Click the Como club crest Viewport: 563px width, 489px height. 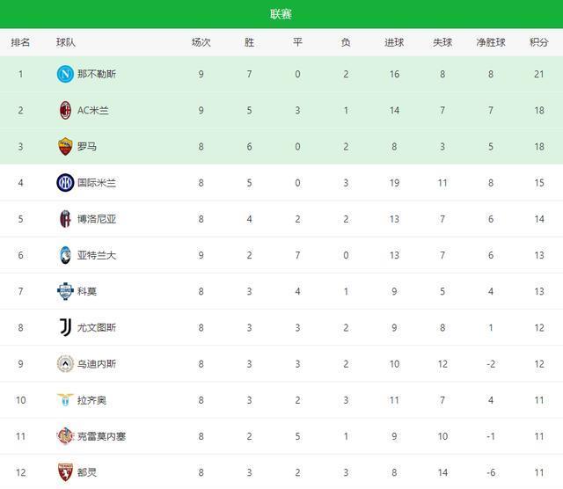[65, 291]
